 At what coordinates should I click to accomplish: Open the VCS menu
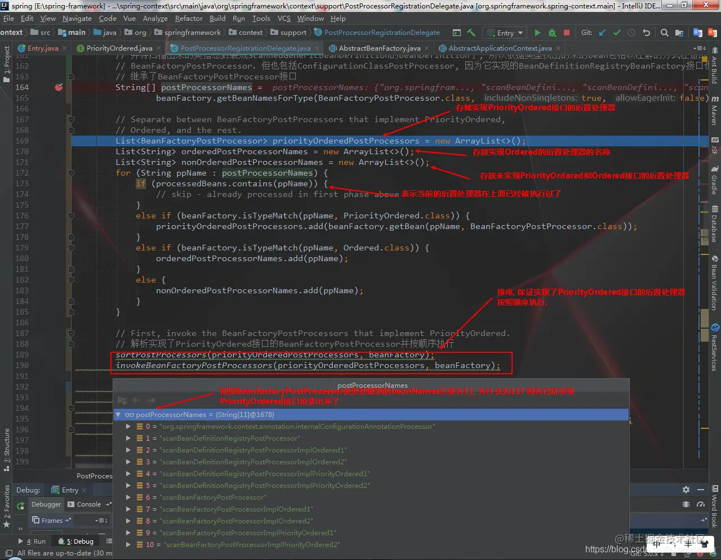[x=284, y=19]
